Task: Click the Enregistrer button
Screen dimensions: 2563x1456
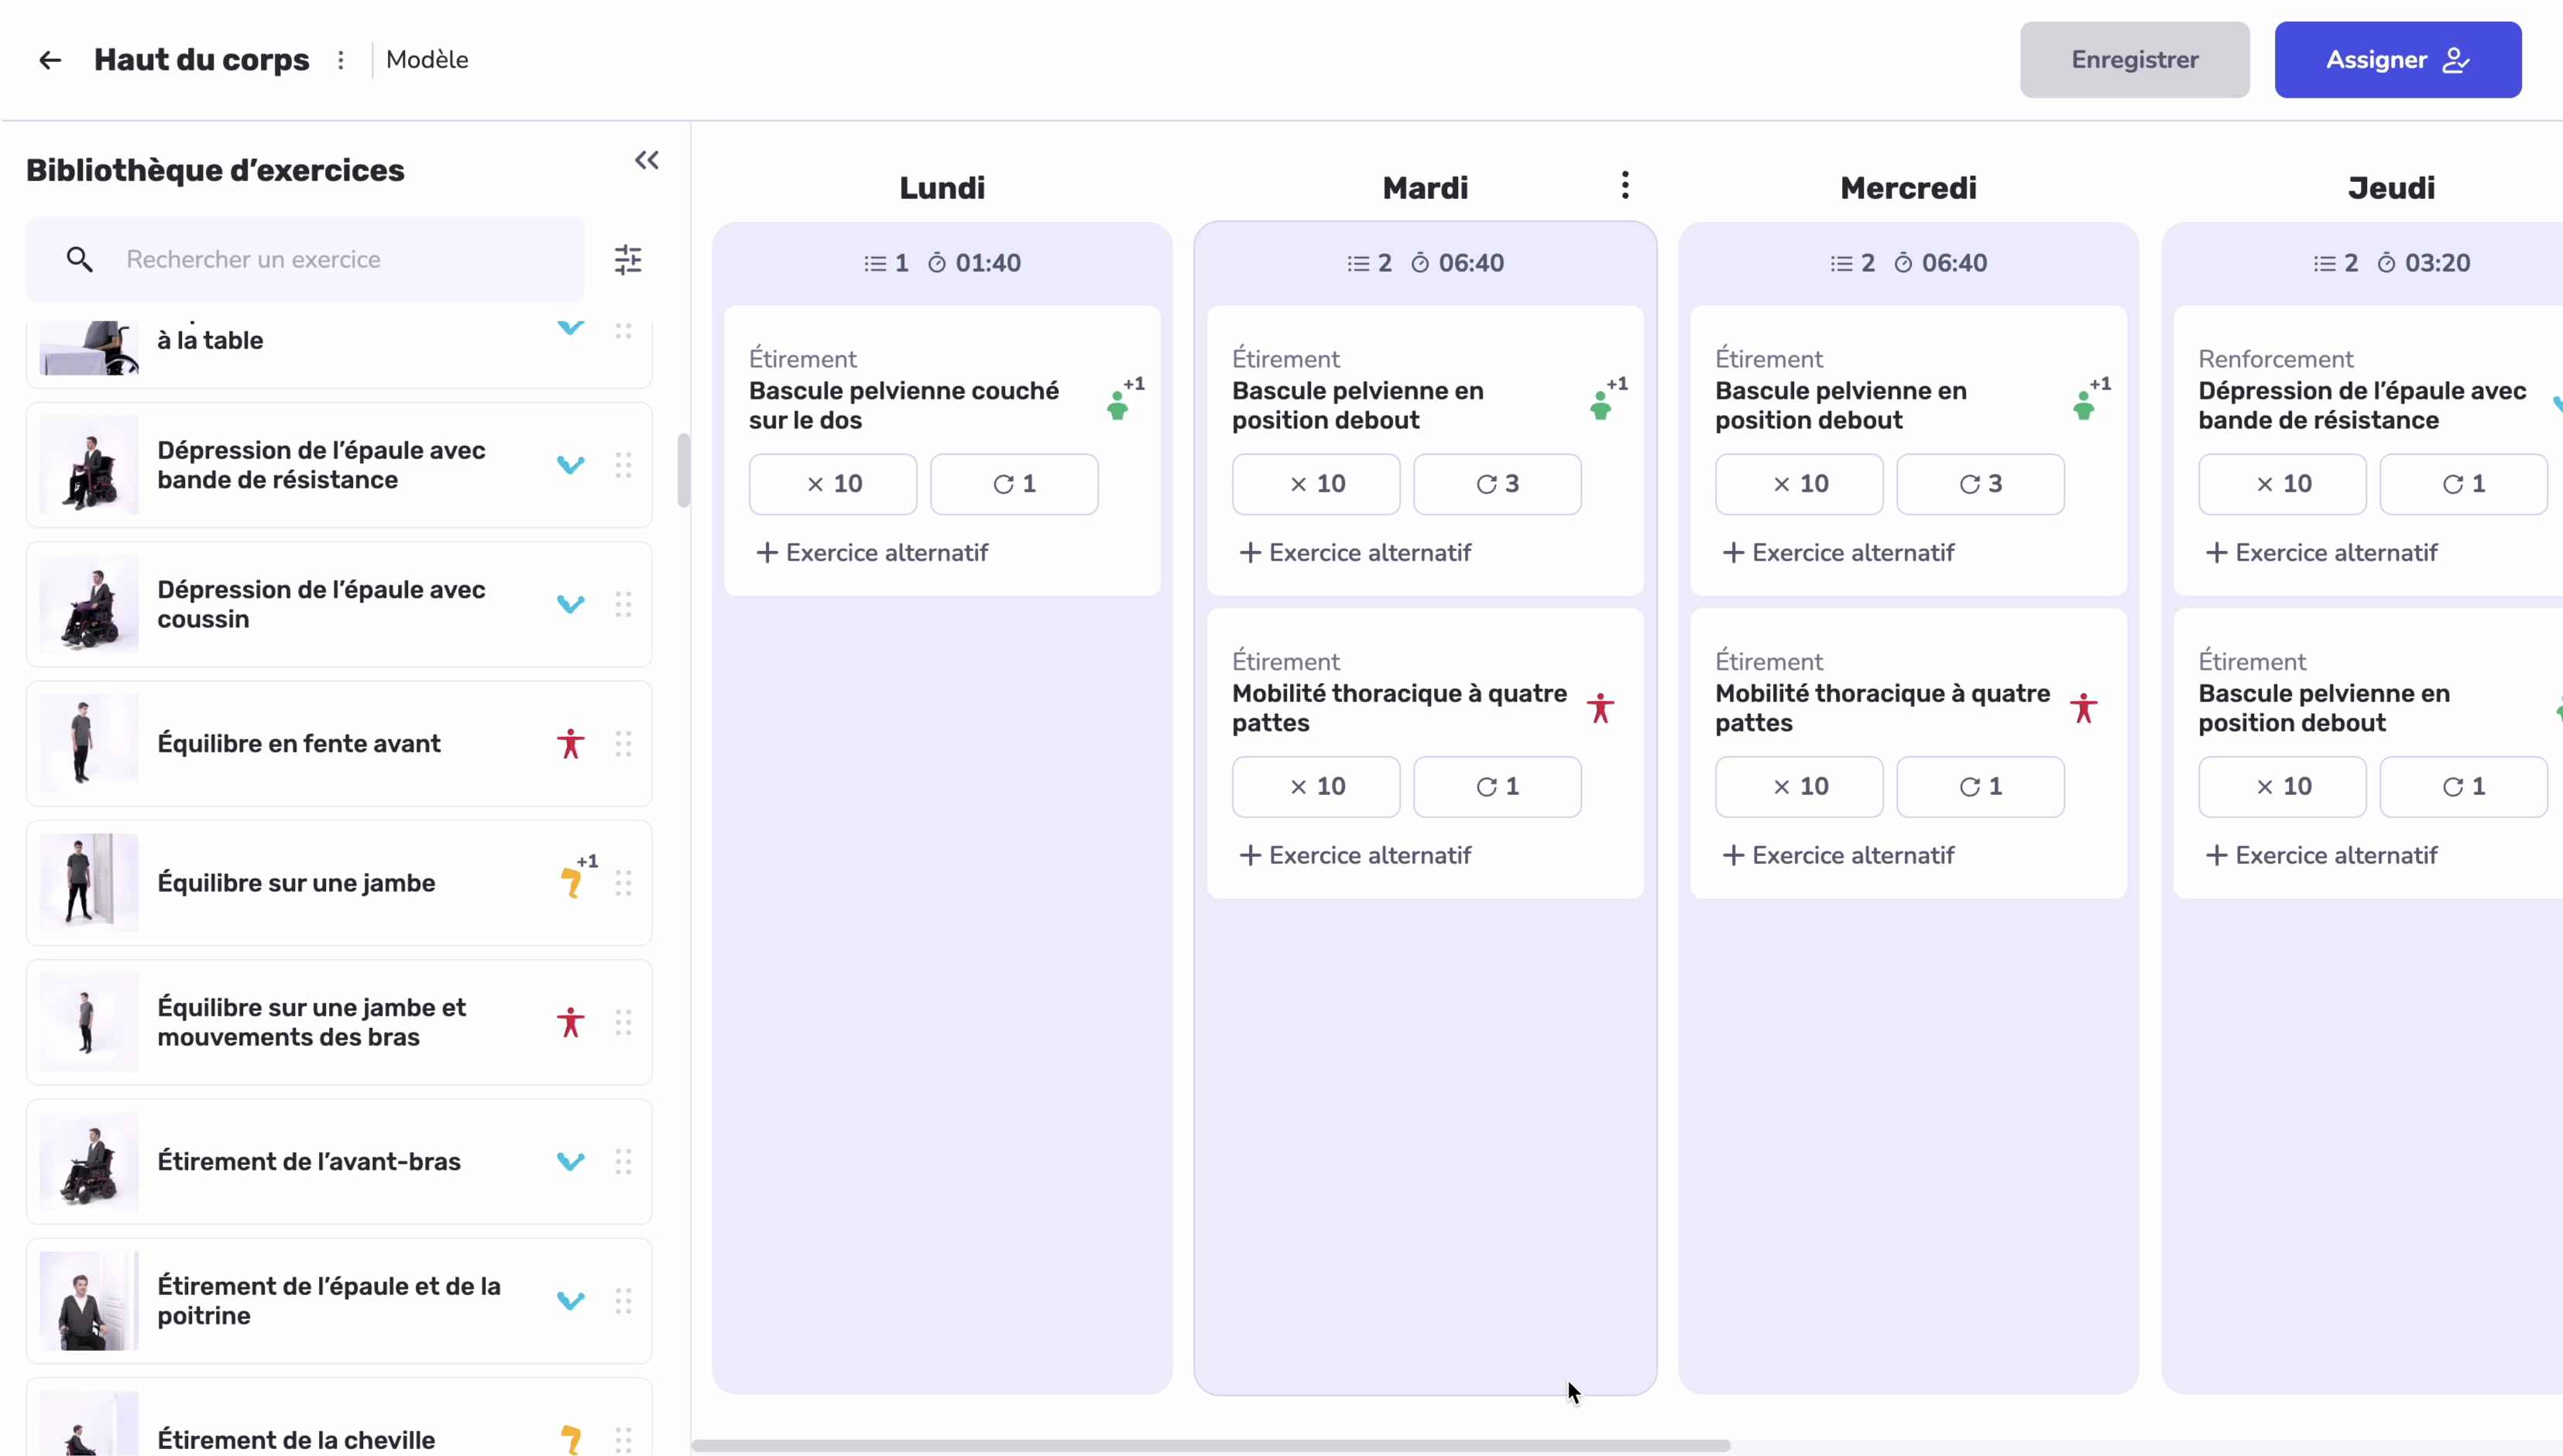Action: pyautogui.click(x=2134, y=59)
